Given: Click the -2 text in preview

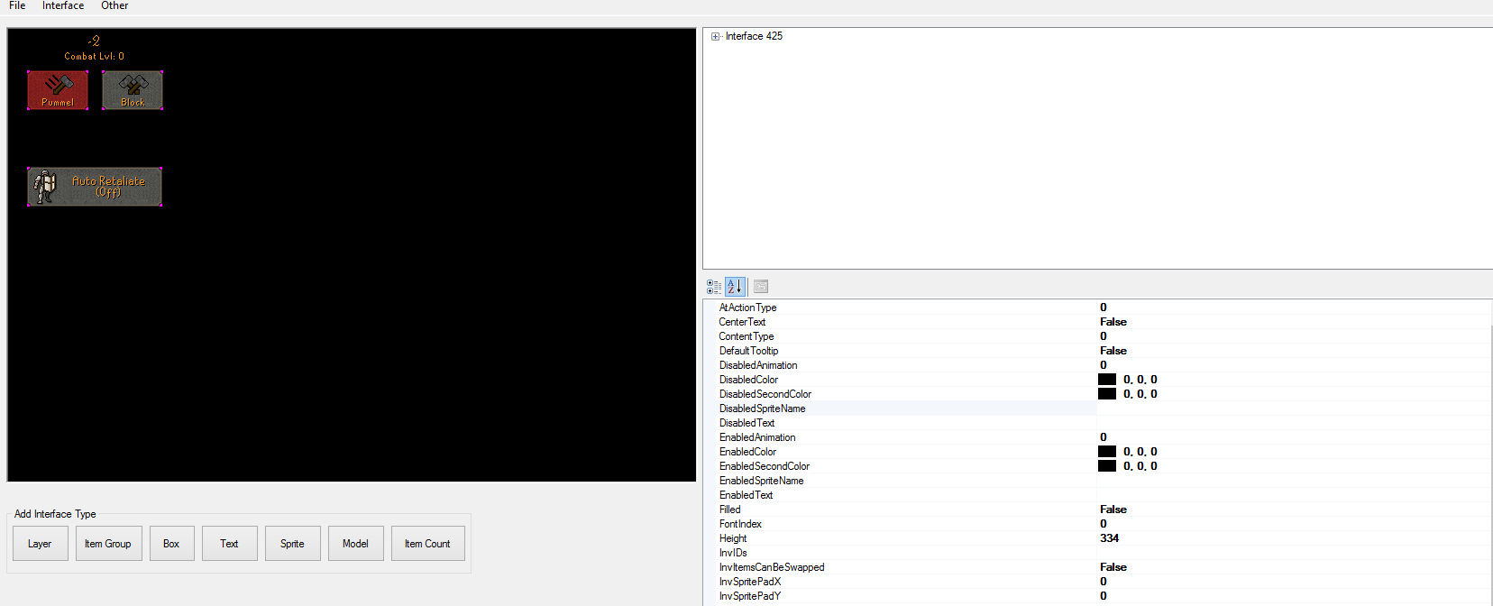Looking at the screenshot, I should (95, 41).
